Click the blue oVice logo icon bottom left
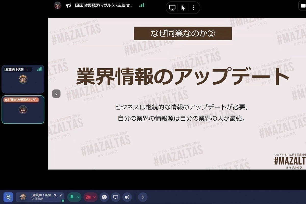306x204 pixels. 8,197
